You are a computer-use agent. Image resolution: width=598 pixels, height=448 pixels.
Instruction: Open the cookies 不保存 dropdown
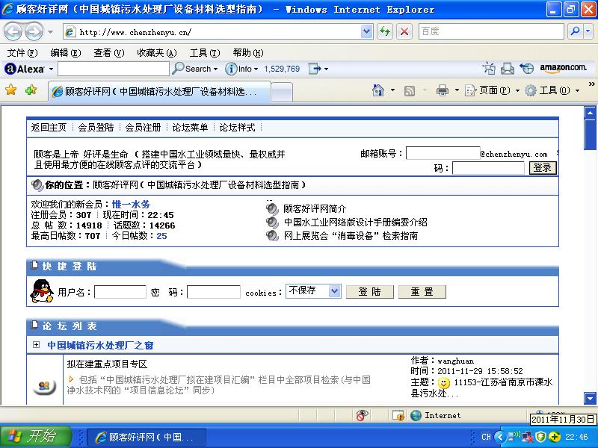(334, 291)
